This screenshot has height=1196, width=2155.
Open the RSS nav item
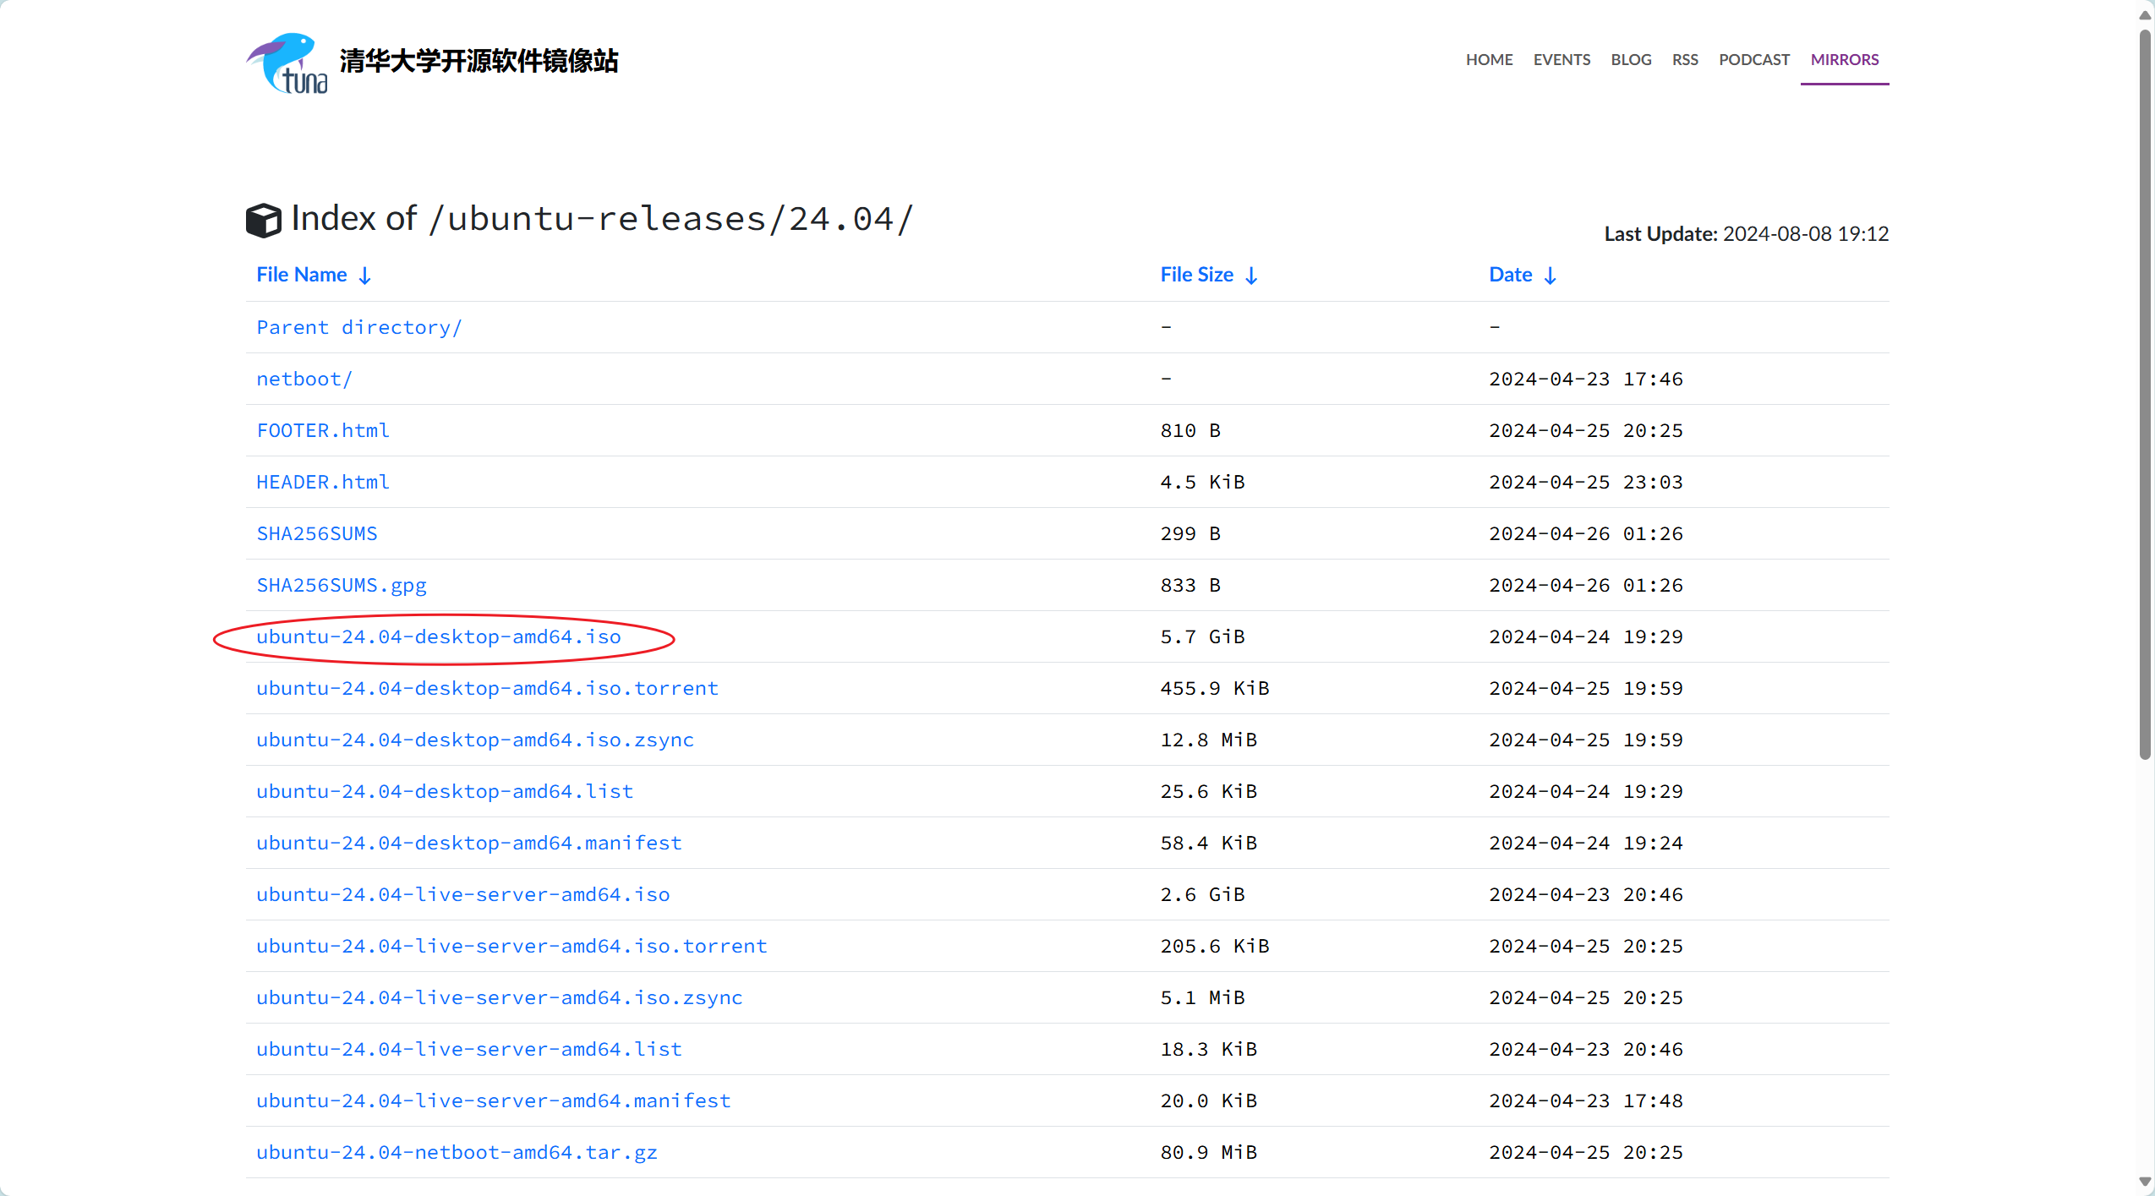coord(1685,60)
